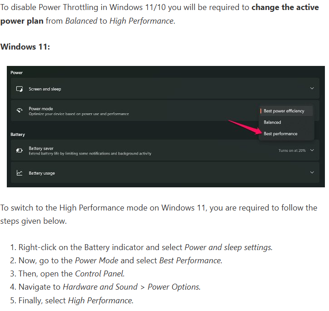The image size is (329, 311).
Task: Click the Battery usage label
Action: (42, 173)
